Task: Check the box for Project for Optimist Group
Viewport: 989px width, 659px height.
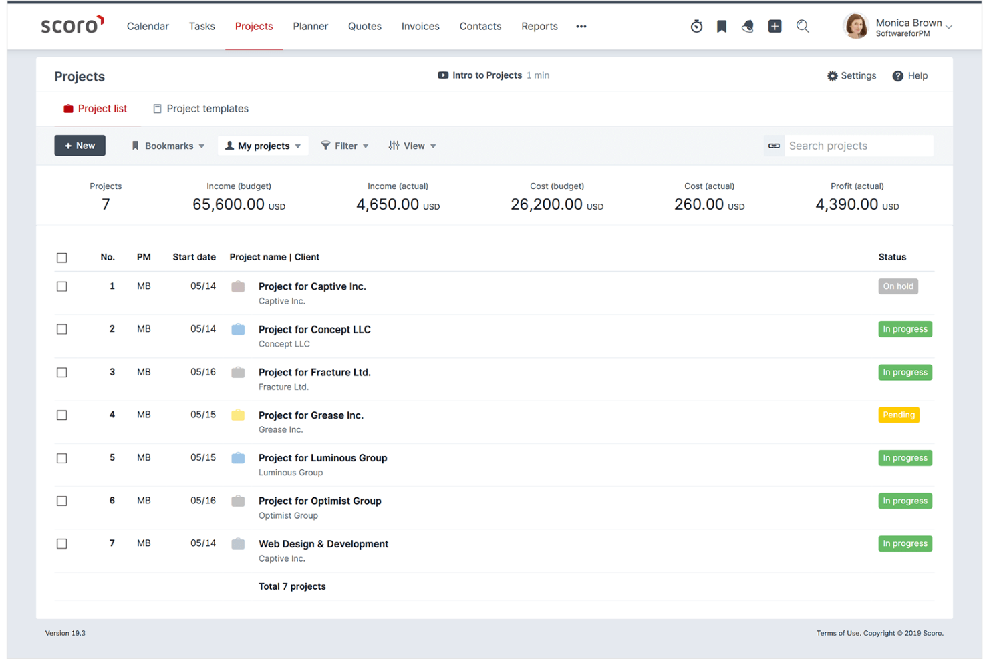Action: (62, 501)
